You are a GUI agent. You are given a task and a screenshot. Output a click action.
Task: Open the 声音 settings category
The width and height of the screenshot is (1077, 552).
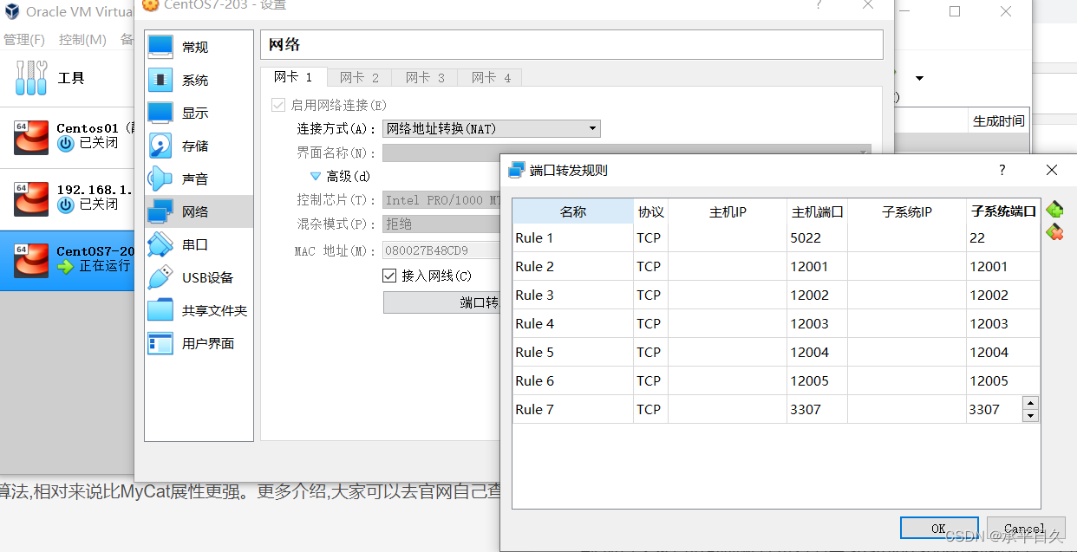click(199, 179)
